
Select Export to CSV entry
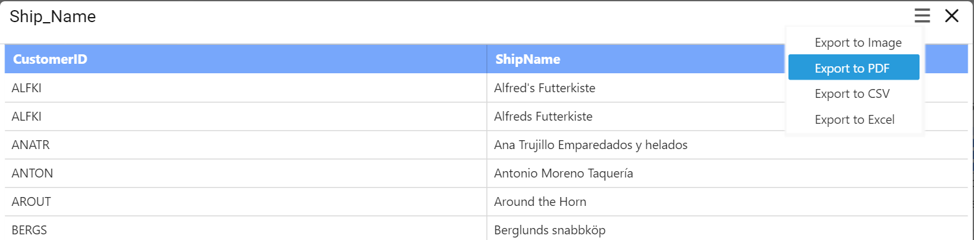[x=854, y=93]
